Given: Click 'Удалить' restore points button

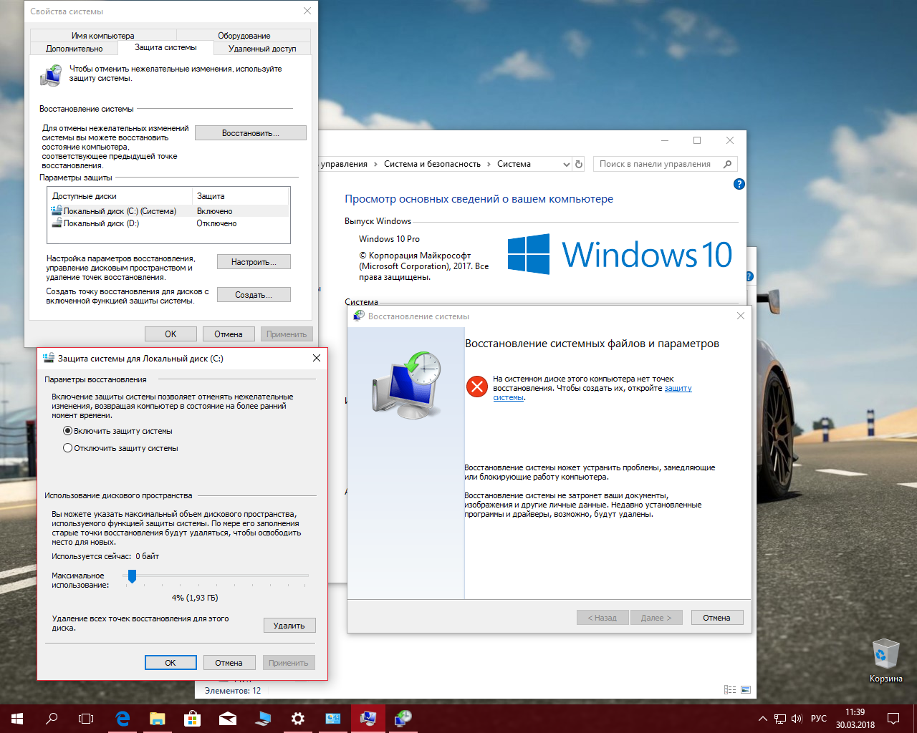Looking at the screenshot, I should coord(289,626).
